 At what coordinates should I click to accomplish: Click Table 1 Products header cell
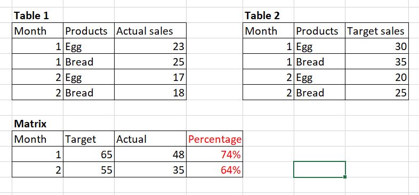tap(88, 31)
